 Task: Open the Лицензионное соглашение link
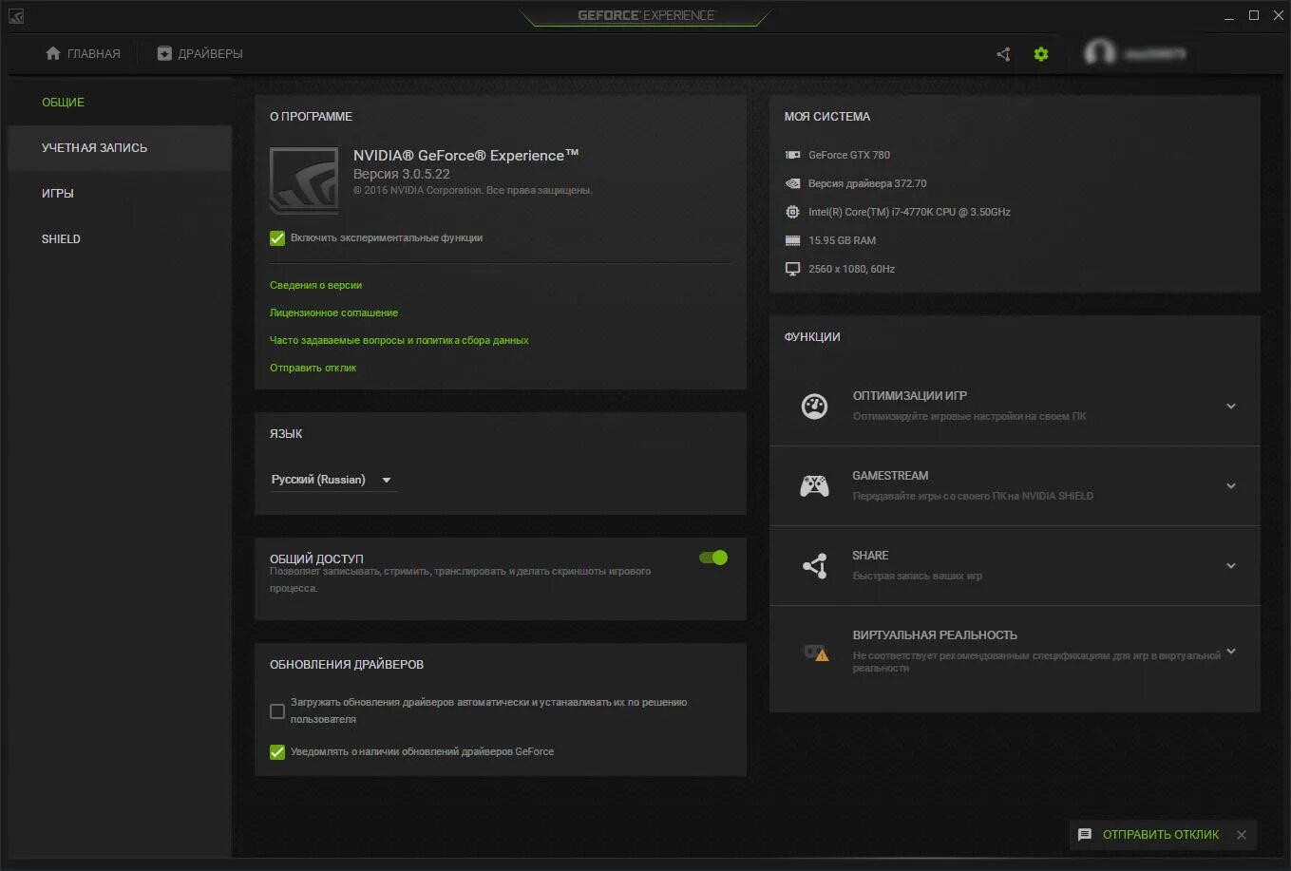[x=333, y=312]
